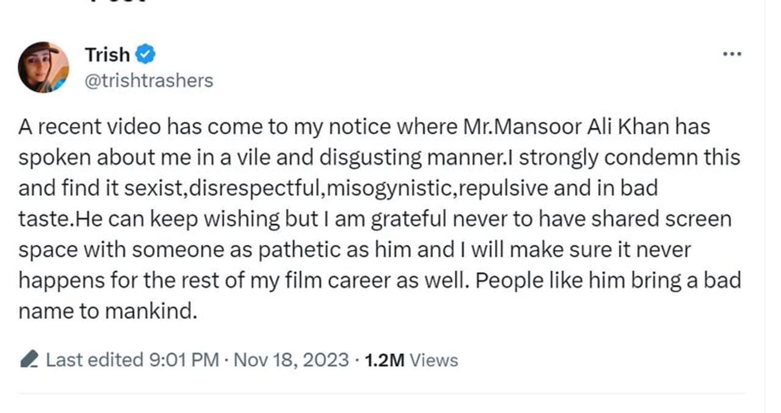Click the bold "1.2M" view count

384,360
